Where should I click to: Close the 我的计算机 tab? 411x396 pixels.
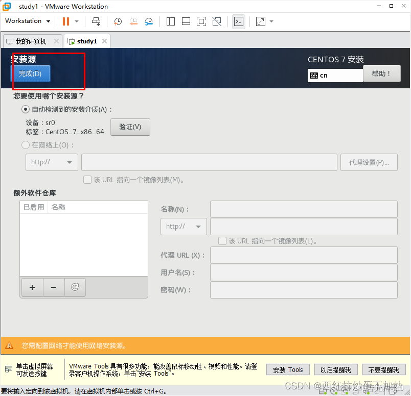56,41
